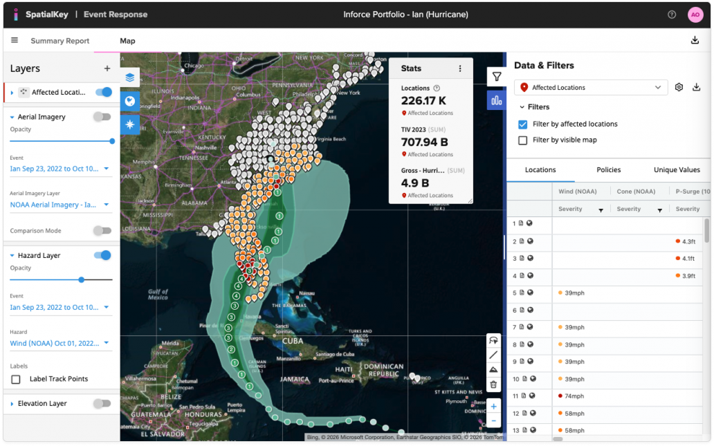Click the plus icon to add a layer

(x=107, y=68)
